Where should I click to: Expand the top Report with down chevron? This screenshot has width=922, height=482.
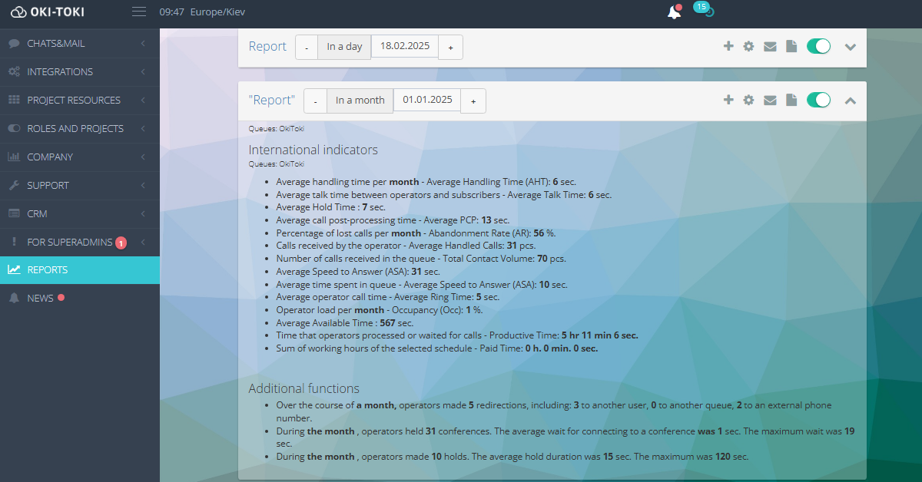[850, 47]
